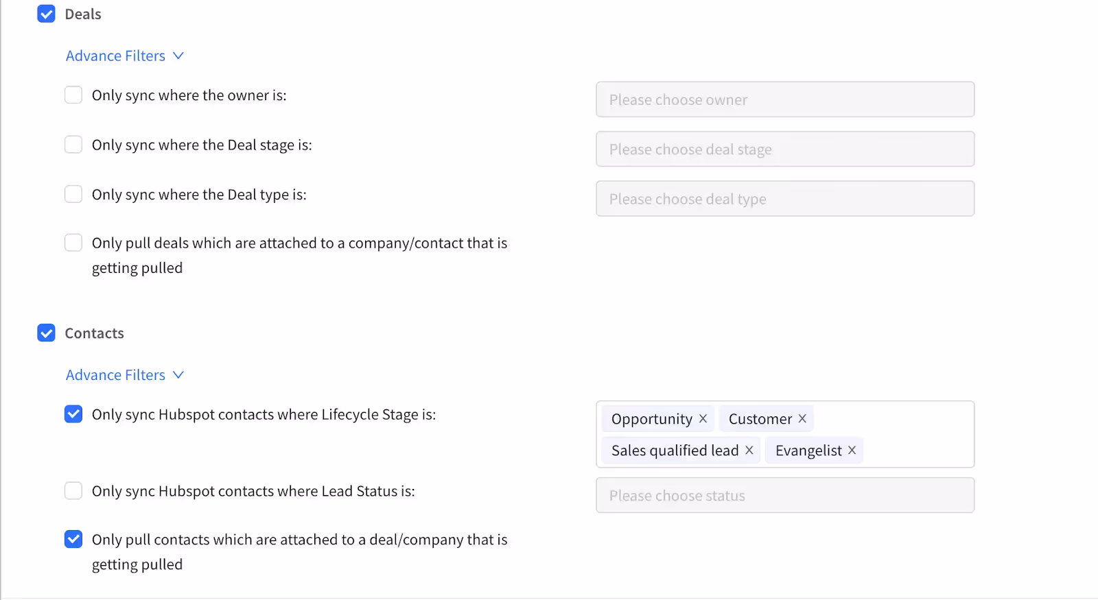Uncheck the Deals sync checkbox
The height and width of the screenshot is (600, 1098).
coord(46,14)
